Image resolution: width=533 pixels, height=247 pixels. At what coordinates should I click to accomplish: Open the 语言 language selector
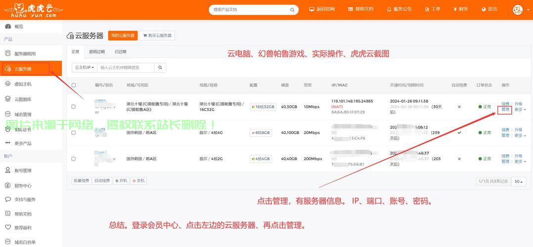click(489, 9)
